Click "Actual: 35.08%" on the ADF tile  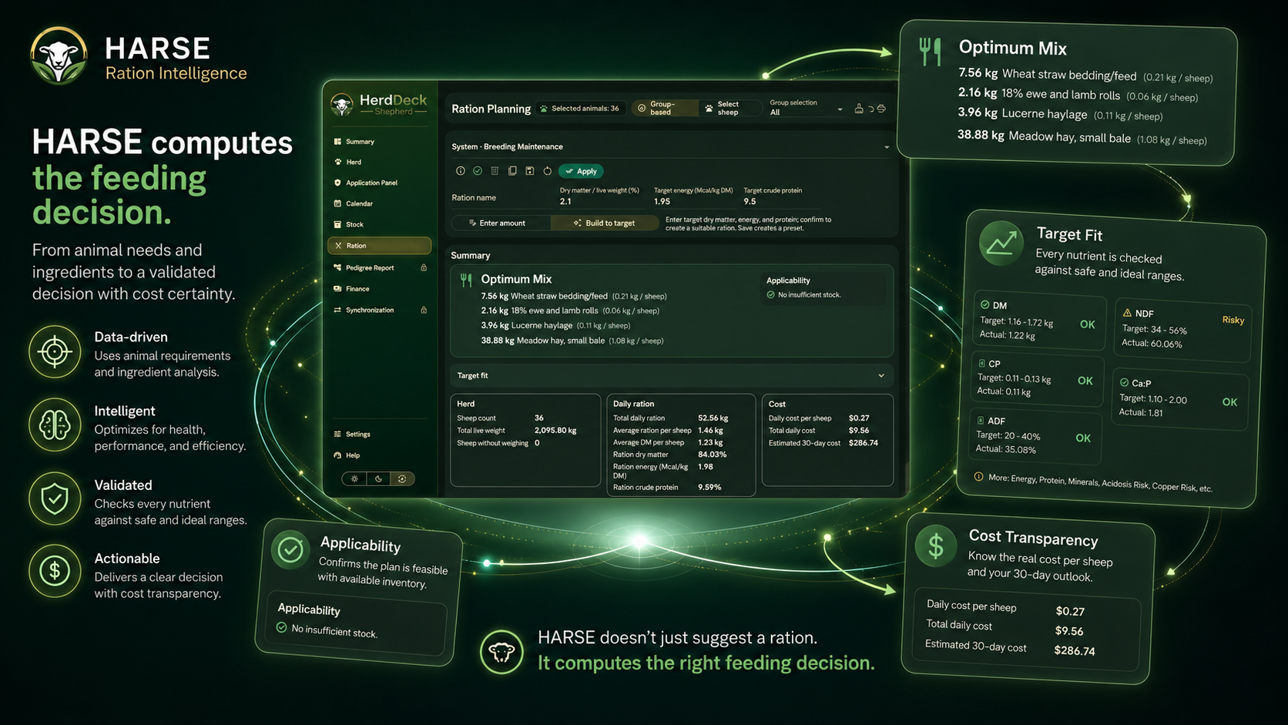coord(1006,449)
